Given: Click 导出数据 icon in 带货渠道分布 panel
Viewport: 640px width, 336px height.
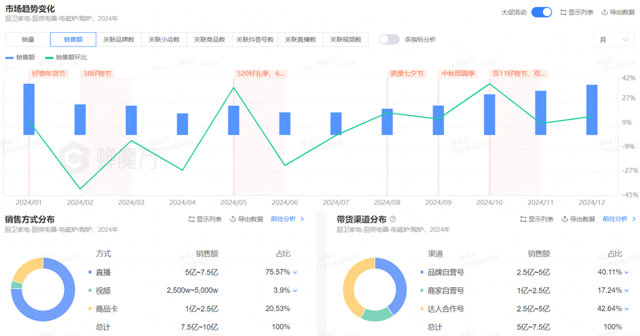Looking at the screenshot, I should pyautogui.click(x=565, y=219).
